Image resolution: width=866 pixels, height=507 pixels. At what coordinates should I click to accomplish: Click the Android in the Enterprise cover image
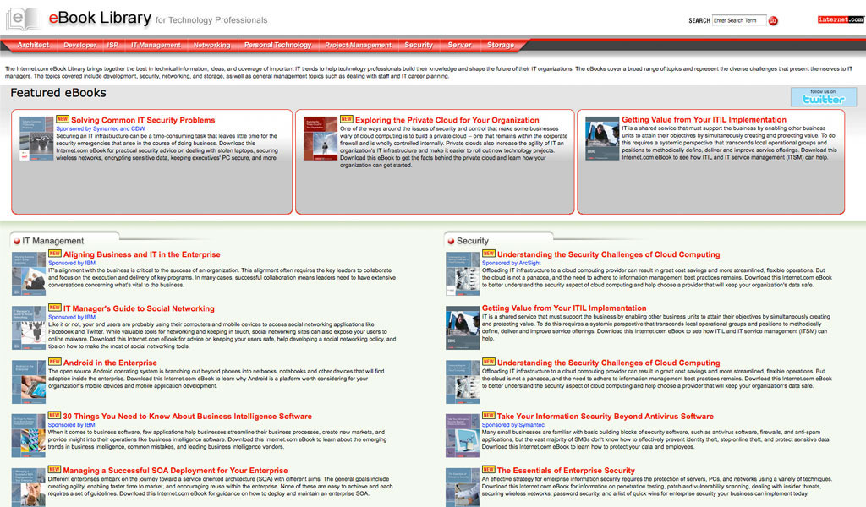tap(29, 382)
